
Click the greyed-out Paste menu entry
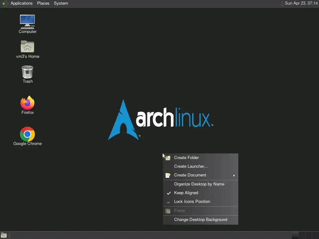pos(201,211)
